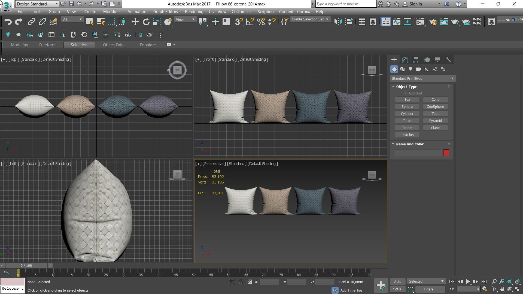Open the Sign In dropdown arrow
523x294 pixels.
439,4
